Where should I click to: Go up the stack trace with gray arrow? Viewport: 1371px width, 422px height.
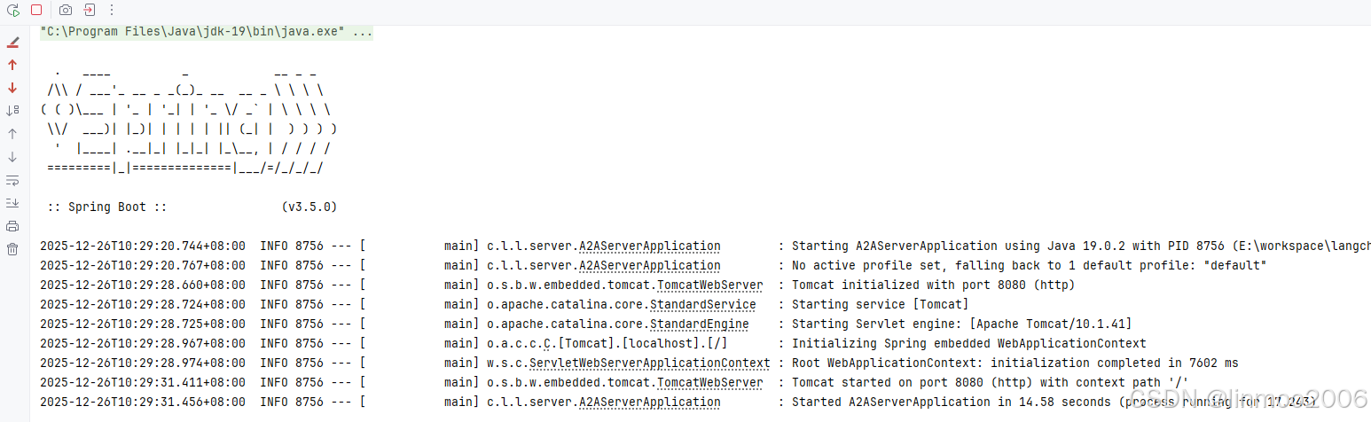coord(12,134)
